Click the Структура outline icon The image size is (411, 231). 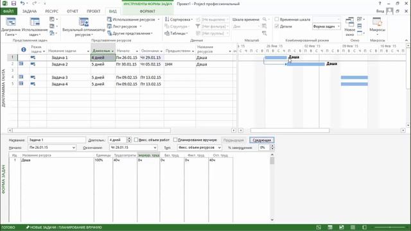167,26
